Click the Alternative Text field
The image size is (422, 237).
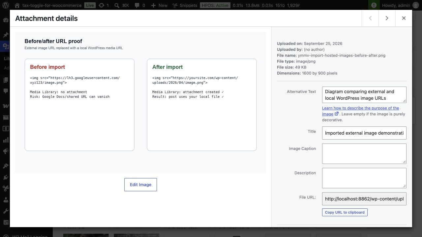[x=364, y=95]
